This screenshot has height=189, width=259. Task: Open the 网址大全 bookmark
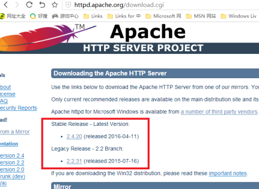click(x=12, y=16)
